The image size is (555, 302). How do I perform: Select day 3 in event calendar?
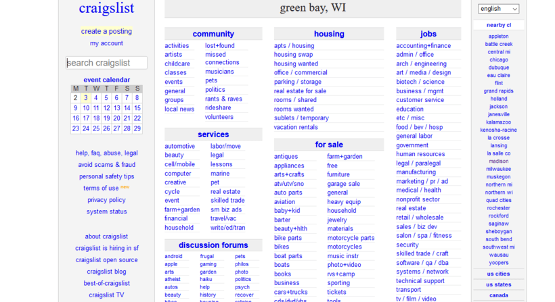coord(86,98)
